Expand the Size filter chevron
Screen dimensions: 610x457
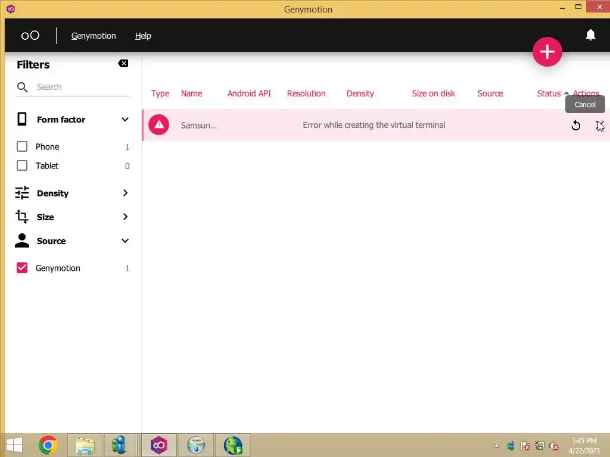pos(125,217)
